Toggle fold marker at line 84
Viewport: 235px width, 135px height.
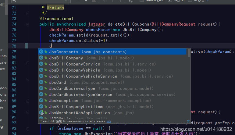click(x=28, y=79)
